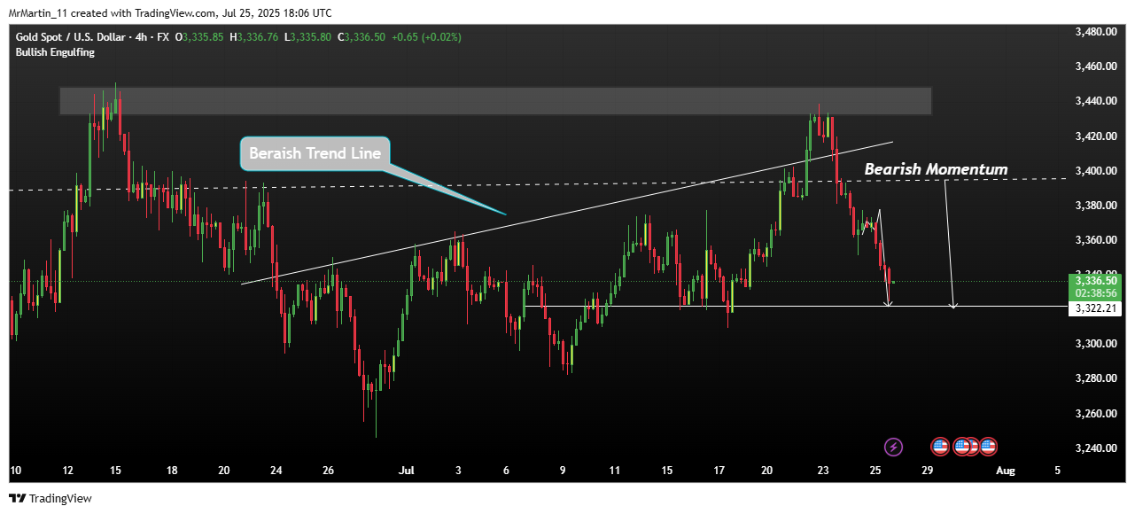Click the open value 3,335.85 in legend
The height and width of the screenshot is (514, 1135).
click(202, 37)
